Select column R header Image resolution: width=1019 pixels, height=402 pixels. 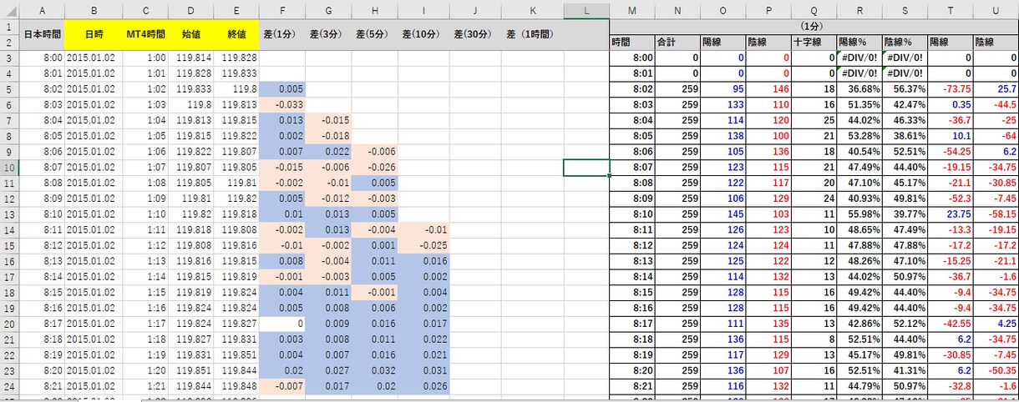pyautogui.click(x=859, y=10)
